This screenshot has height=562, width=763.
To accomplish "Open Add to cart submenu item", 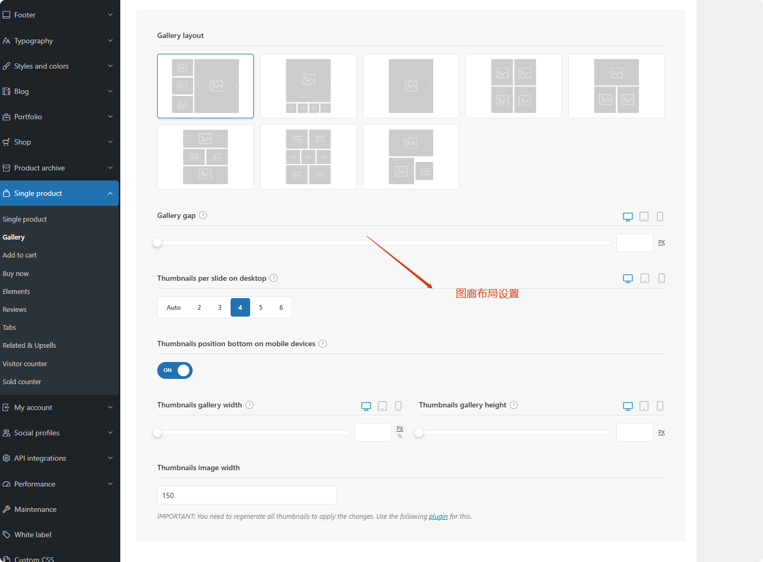I will (x=20, y=255).
